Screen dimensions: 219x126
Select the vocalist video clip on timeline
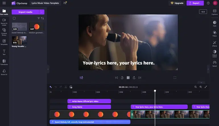click(170, 114)
